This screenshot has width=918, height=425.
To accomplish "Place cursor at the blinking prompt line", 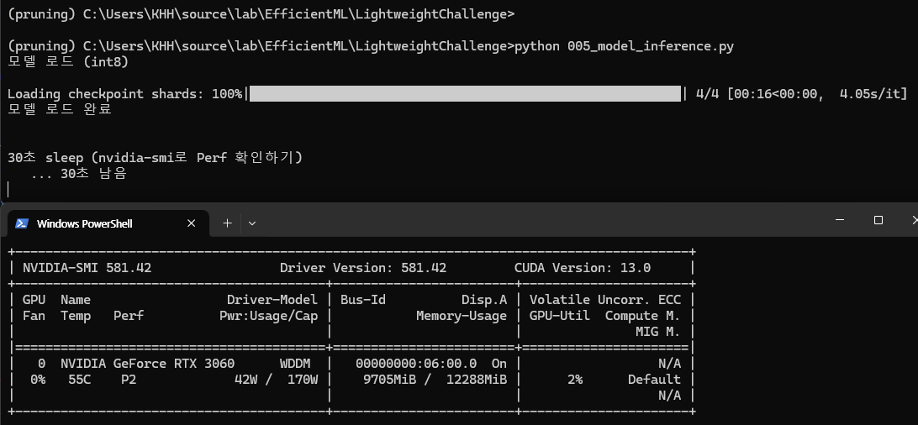I will pyautogui.click(x=8, y=189).
